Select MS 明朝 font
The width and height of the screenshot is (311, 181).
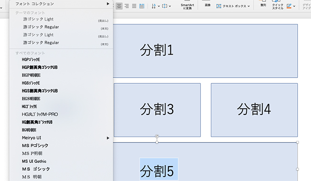[x=61, y=177]
